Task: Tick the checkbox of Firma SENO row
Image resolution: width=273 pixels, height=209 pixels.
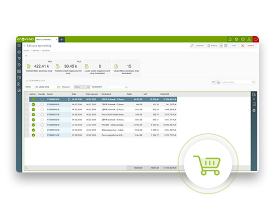Action: point(27,115)
